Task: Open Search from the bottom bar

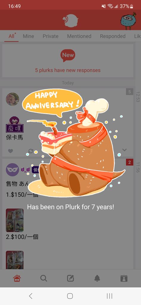Action: [x=44, y=278]
